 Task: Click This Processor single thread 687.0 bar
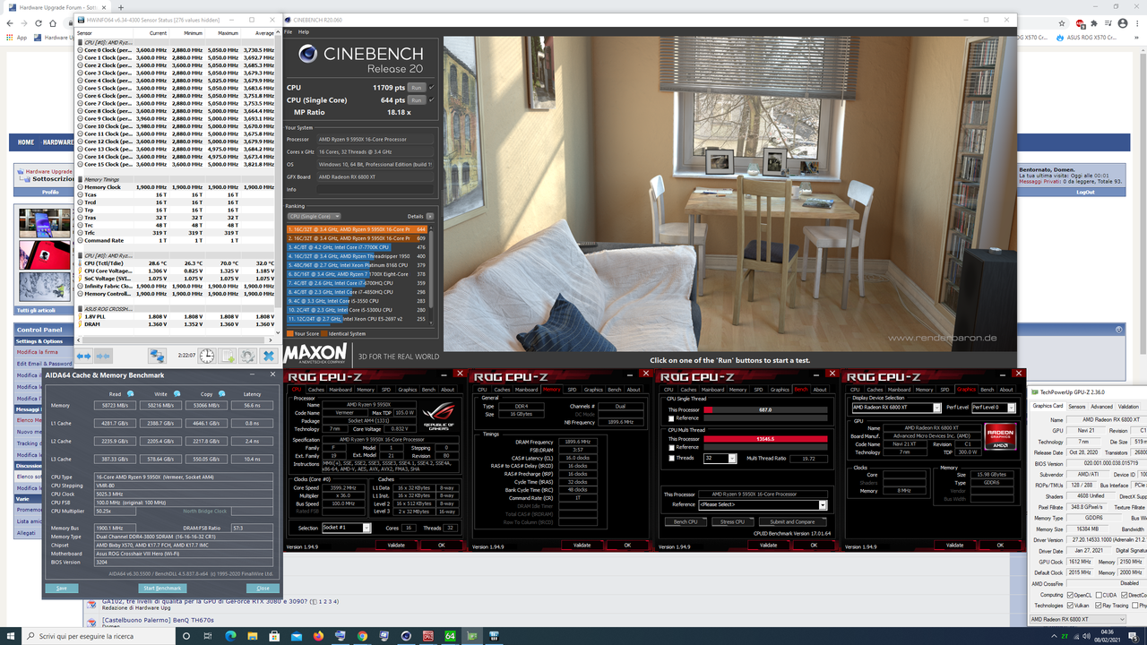764,409
